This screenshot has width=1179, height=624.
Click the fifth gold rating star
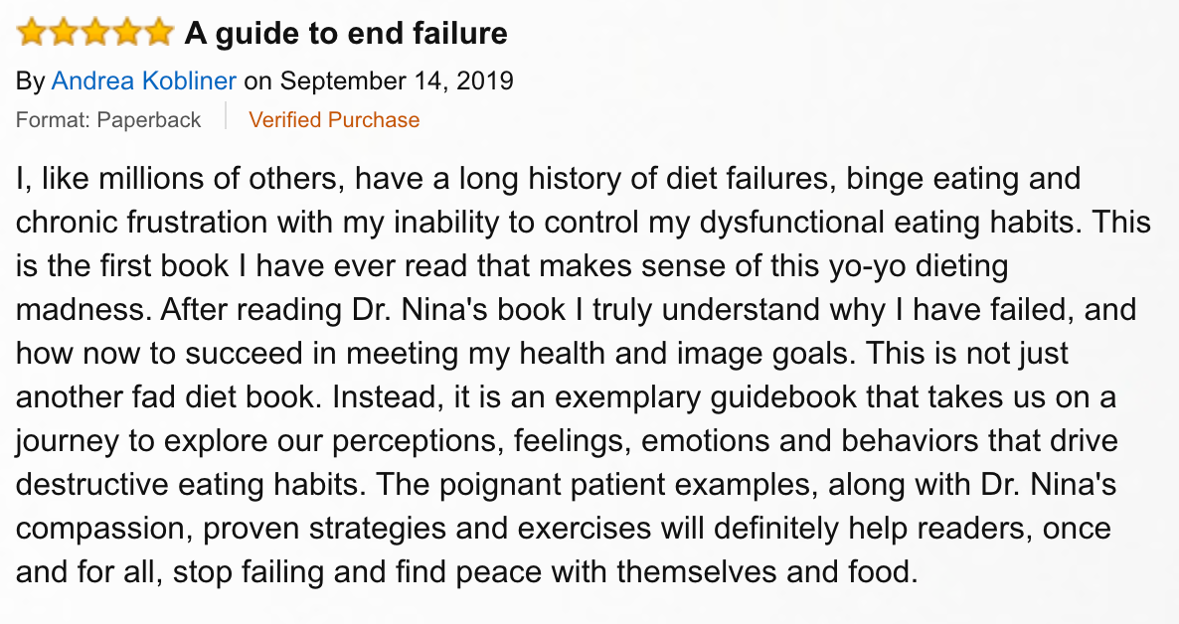click(159, 33)
